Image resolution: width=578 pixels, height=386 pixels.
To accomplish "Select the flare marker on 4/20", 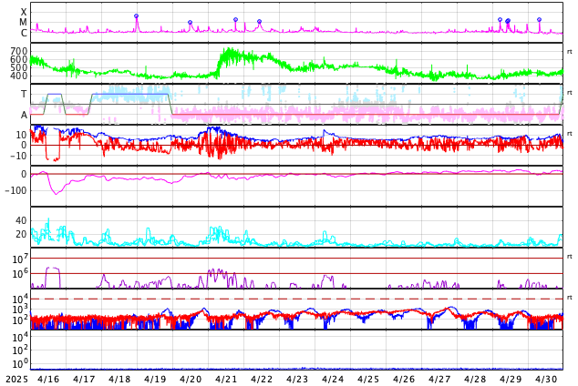I will point(191,23).
